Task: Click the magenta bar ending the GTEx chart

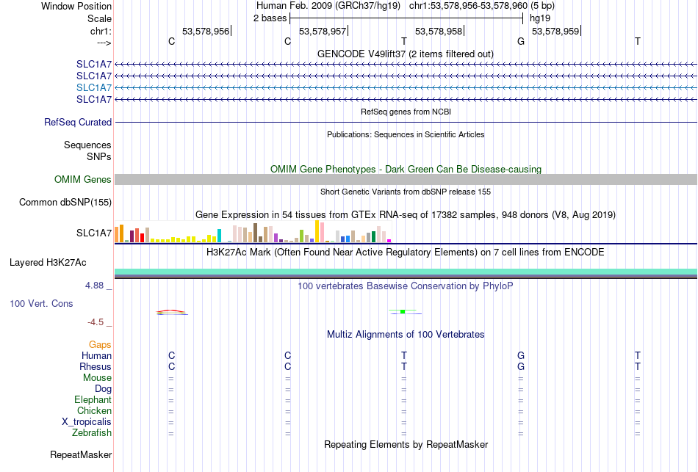Action: [389, 241]
